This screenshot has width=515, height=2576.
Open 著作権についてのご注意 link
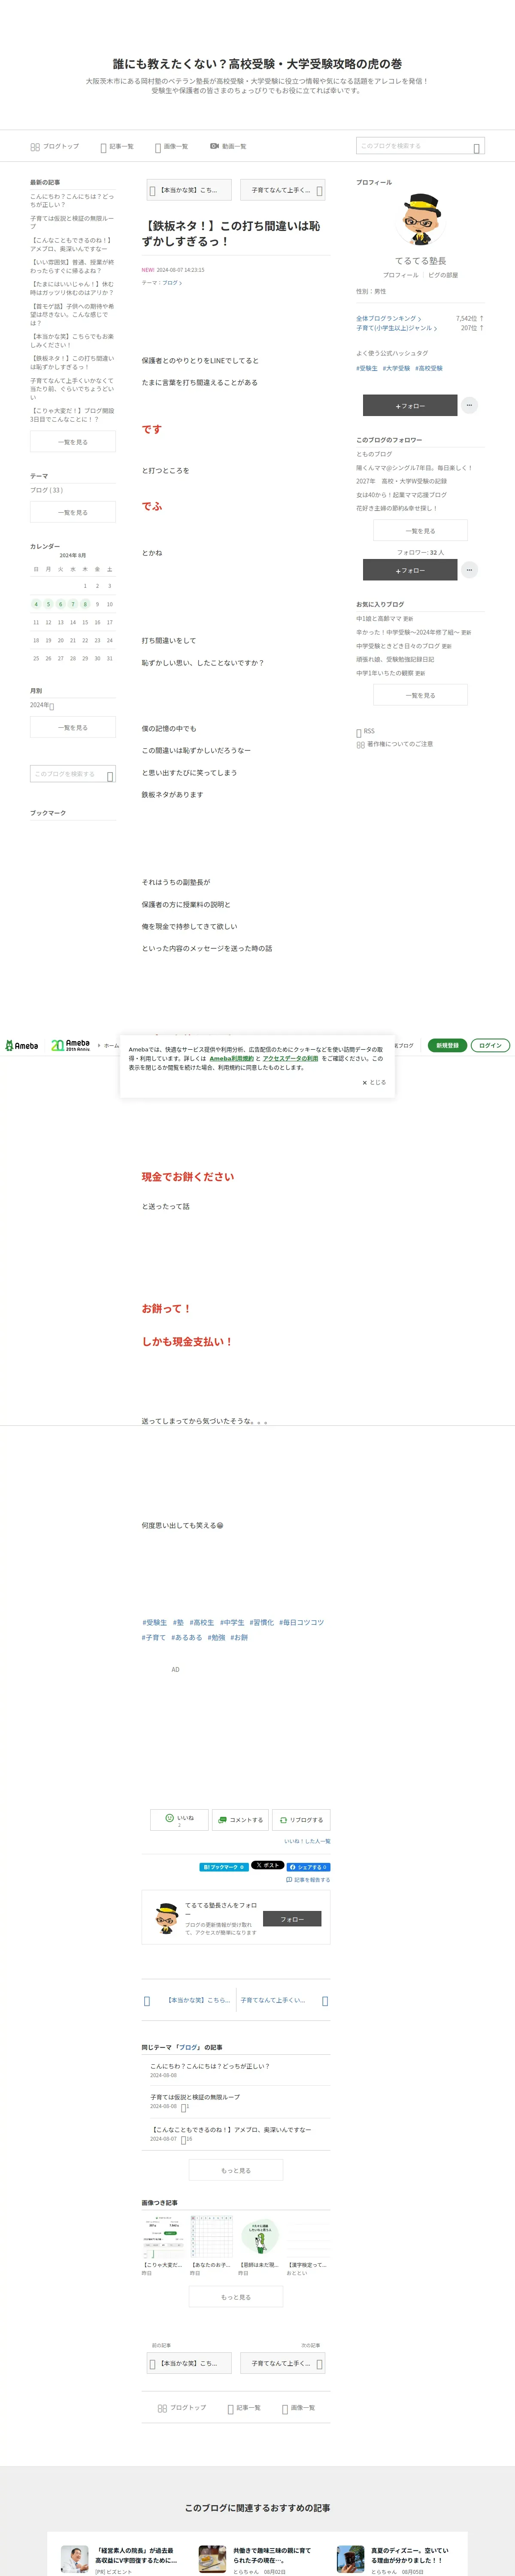[x=395, y=744]
